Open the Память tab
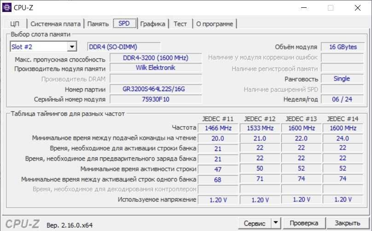The width and height of the screenshot is (372, 231). click(x=98, y=24)
